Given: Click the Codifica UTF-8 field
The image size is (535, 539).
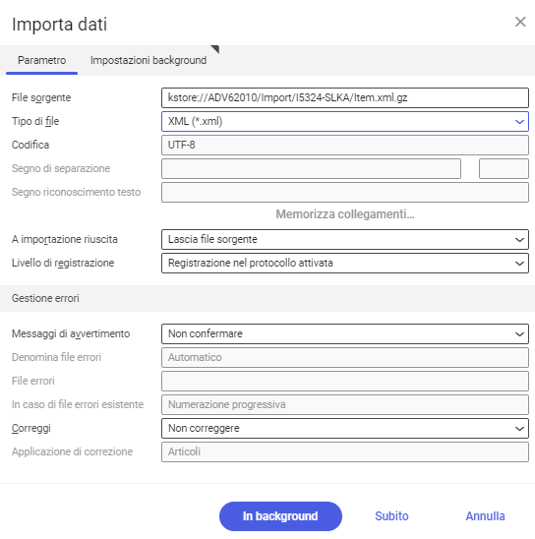Looking at the screenshot, I should [345, 145].
